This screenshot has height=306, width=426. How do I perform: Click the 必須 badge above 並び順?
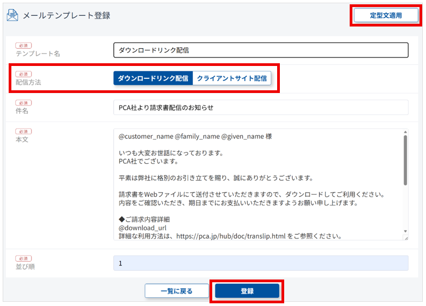23,258
